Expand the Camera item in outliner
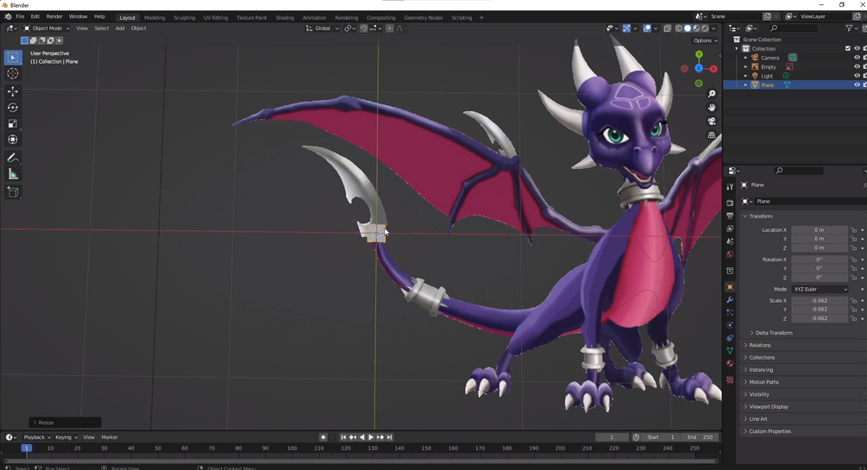867x470 pixels. pos(745,58)
